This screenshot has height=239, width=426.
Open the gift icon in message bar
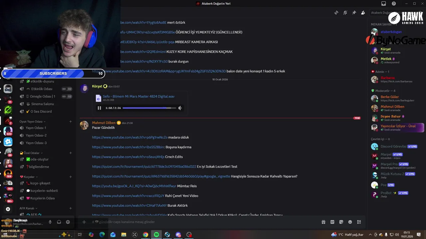pyautogui.click(x=323, y=222)
